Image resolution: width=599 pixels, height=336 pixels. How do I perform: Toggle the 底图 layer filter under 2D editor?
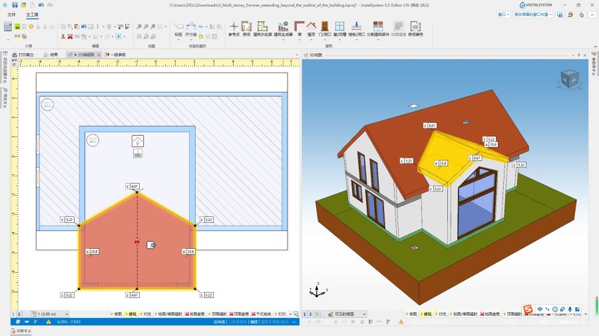click(x=115, y=314)
